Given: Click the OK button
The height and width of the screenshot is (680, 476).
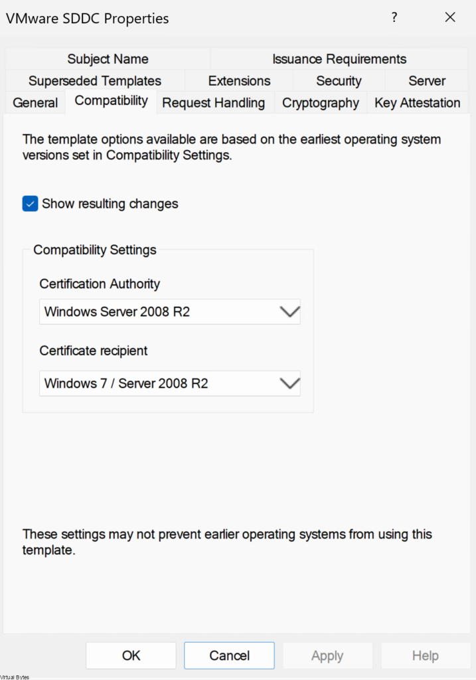Looking at the screenshot, I should click(131, 655).
